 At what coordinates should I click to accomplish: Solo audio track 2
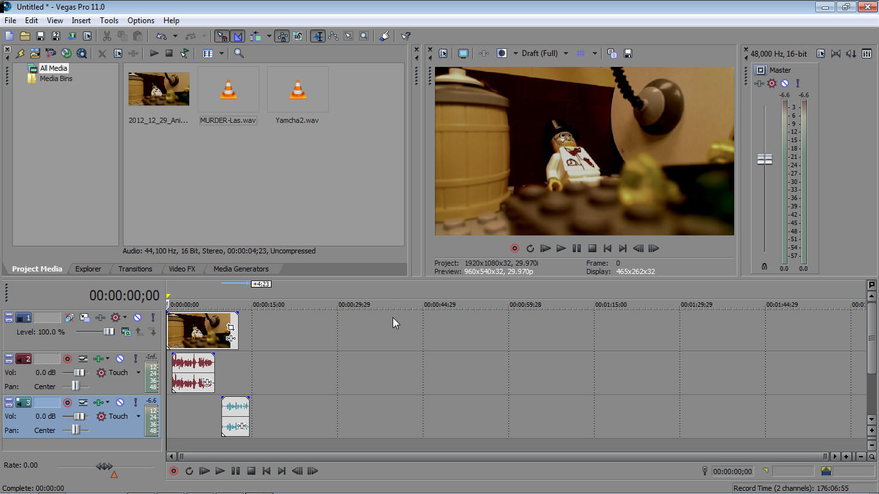(135, 359)
